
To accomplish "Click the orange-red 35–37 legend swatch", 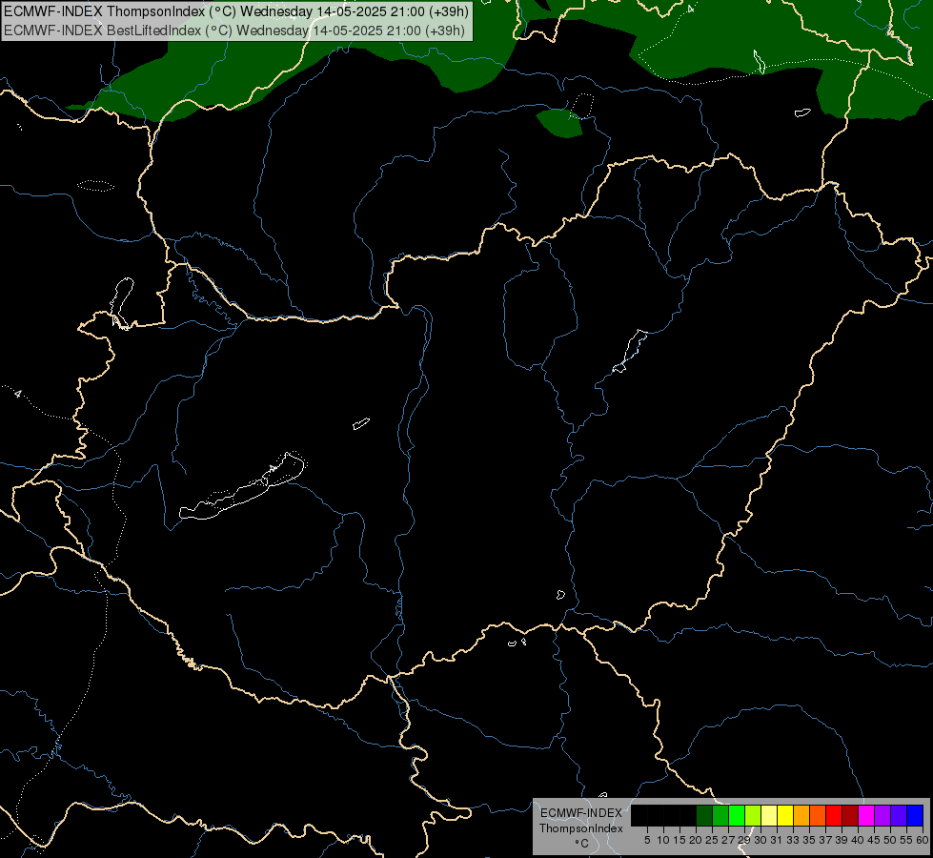I will pyautogui.click(x=818, y=815).
